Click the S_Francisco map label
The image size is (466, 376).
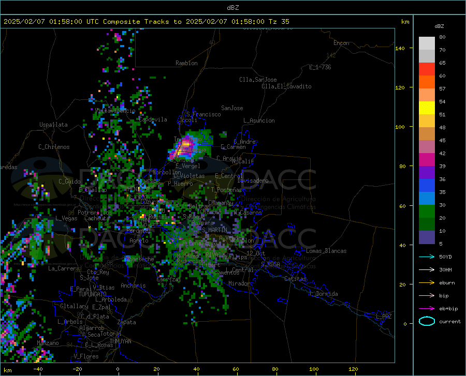[x=203, y=114]
